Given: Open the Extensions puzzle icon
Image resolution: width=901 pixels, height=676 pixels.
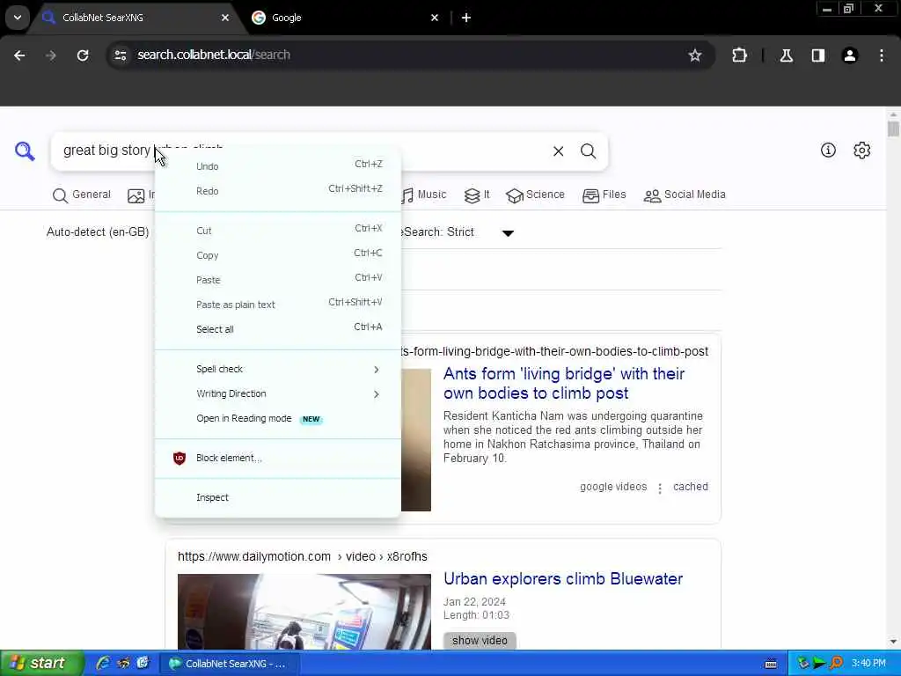Looking at the screenshot, I should coord(739,55).
